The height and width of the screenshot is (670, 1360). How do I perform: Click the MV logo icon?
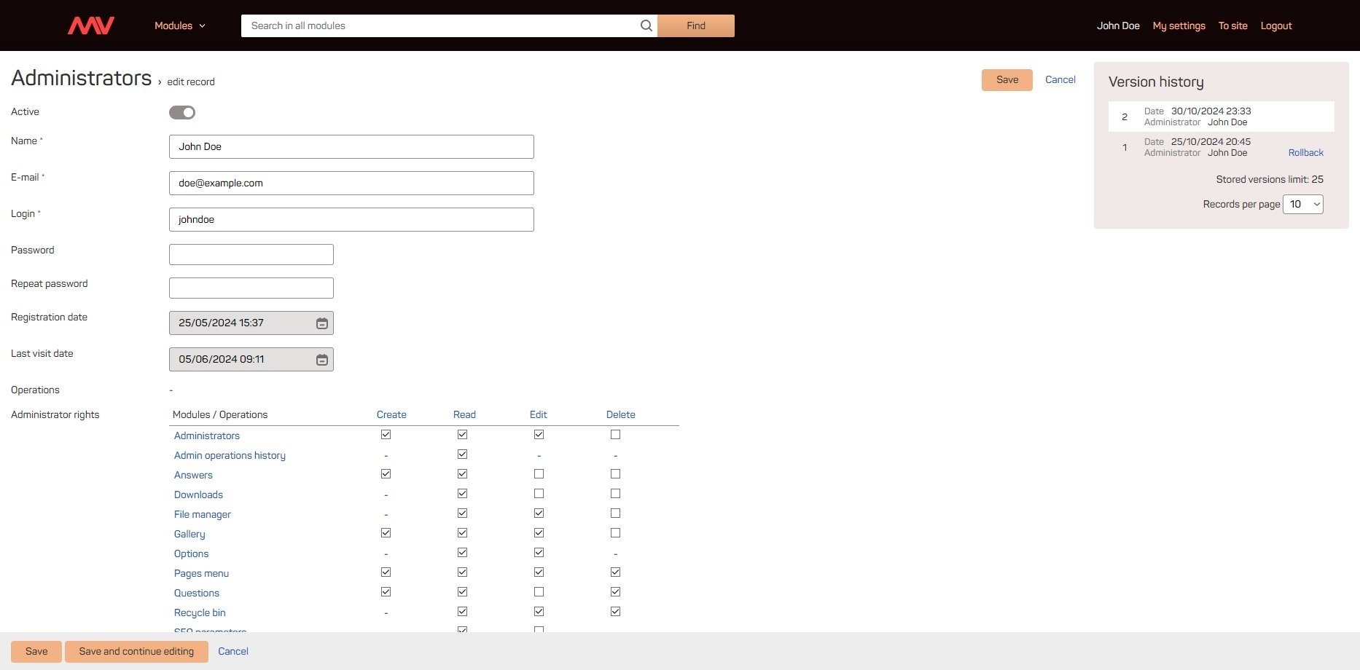tap(91, 25)
